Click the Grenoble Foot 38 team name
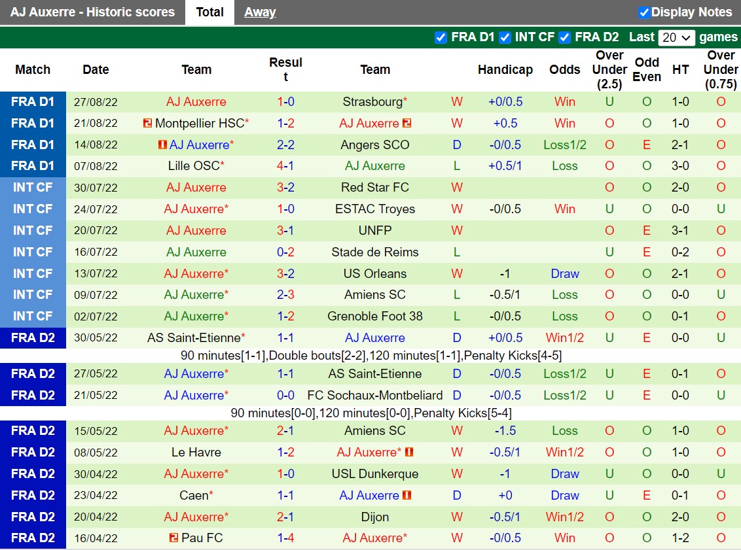Screen dimensions: 741x550 click(x=375, y=317)
